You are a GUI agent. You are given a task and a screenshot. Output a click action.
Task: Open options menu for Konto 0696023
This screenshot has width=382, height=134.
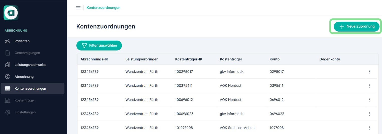pyautogui.click(x=369, y=114)
